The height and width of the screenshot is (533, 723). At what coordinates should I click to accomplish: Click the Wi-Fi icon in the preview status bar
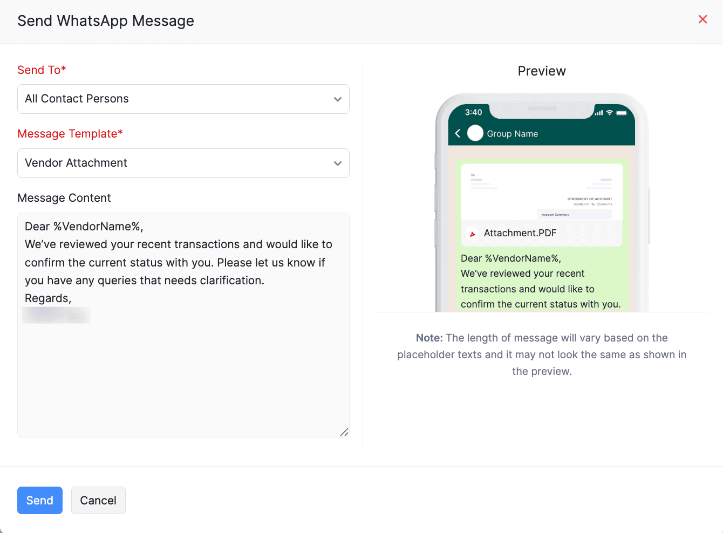610,111
